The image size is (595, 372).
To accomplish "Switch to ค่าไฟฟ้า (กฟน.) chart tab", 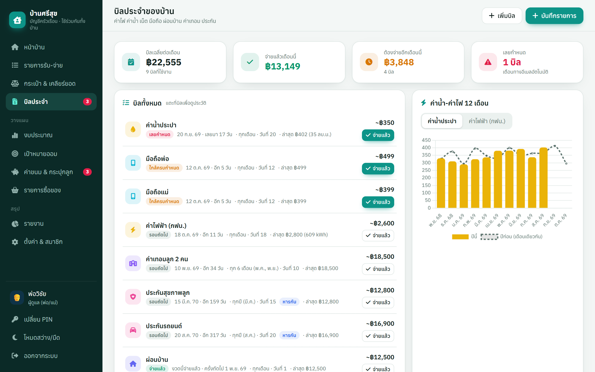I will [487, 121].
